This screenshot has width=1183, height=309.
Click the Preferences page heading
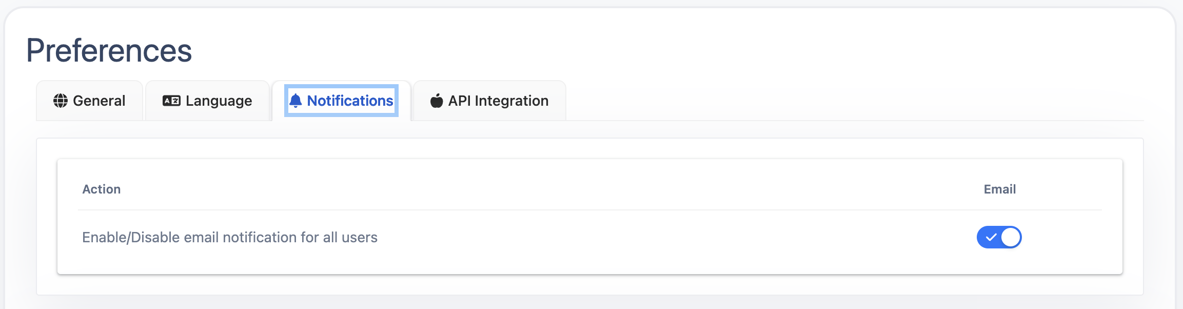pos(109,51)
